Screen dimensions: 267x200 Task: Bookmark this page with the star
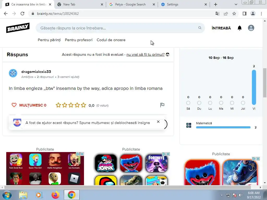[x=234, y=14]
